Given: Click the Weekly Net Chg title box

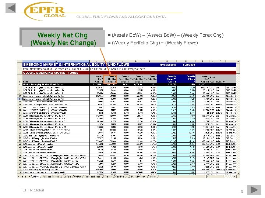Looking at the screenshot, I should (x=63, y=39).
